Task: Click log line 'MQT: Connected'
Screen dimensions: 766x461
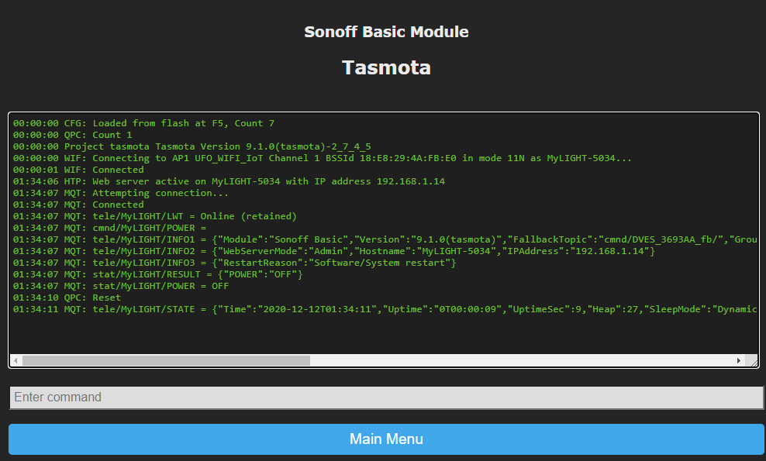Action: 78,205
